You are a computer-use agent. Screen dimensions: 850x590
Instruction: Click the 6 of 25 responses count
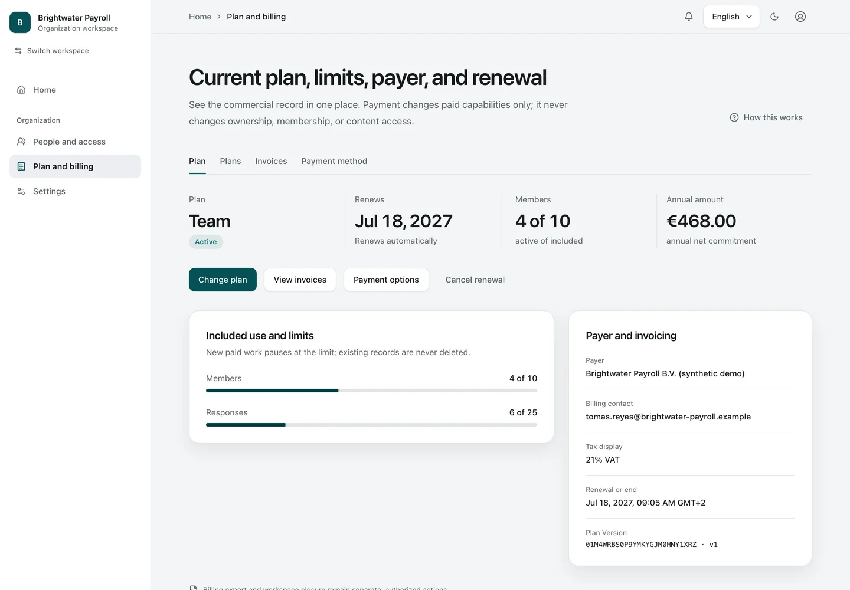coord(523,412)
